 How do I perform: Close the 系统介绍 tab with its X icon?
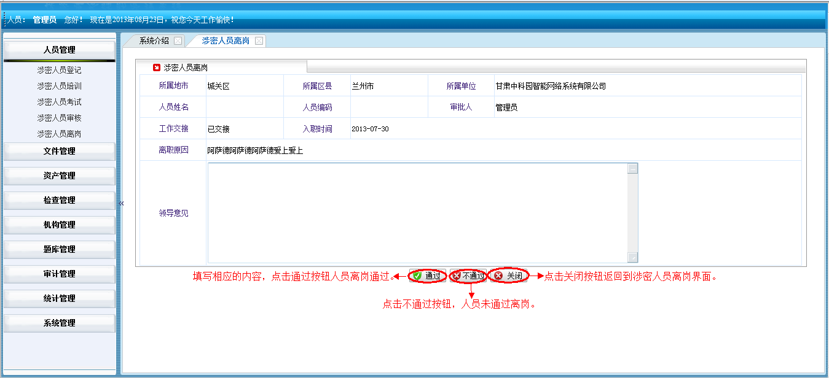coord(178,41)
